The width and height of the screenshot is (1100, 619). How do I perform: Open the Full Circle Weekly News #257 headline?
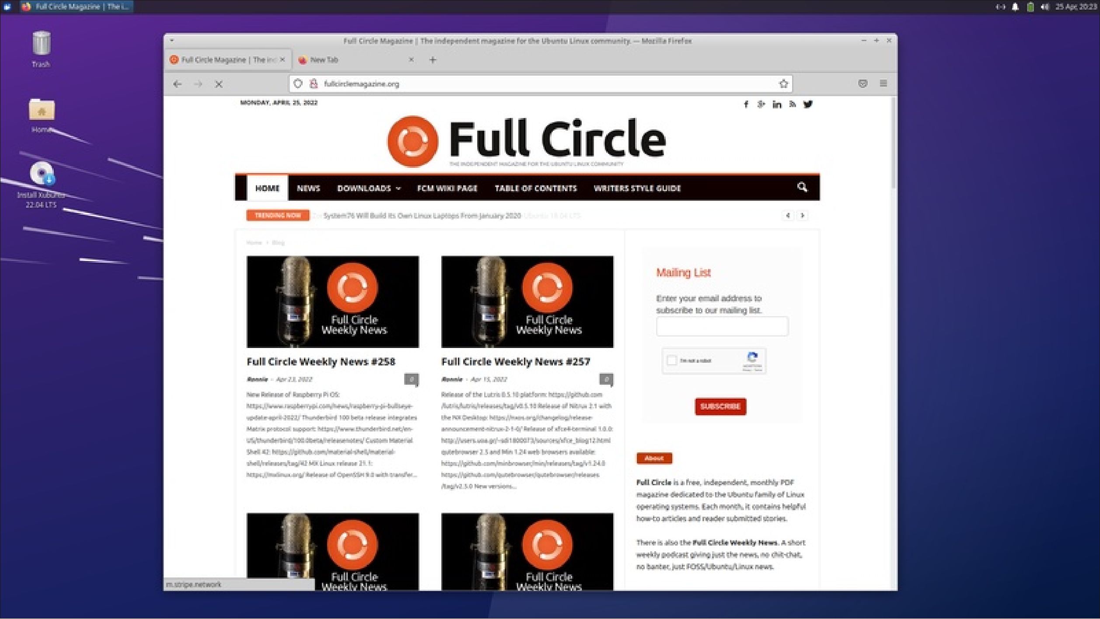click(516, 362)
